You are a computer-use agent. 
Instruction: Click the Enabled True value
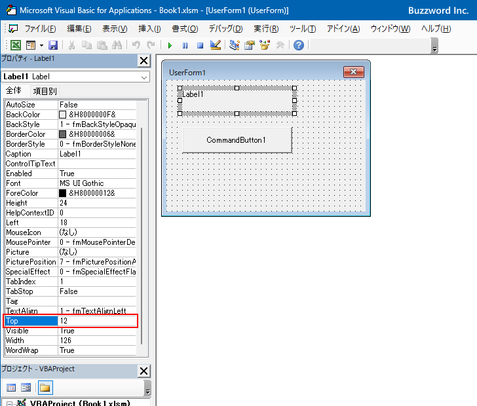[97, 174]
